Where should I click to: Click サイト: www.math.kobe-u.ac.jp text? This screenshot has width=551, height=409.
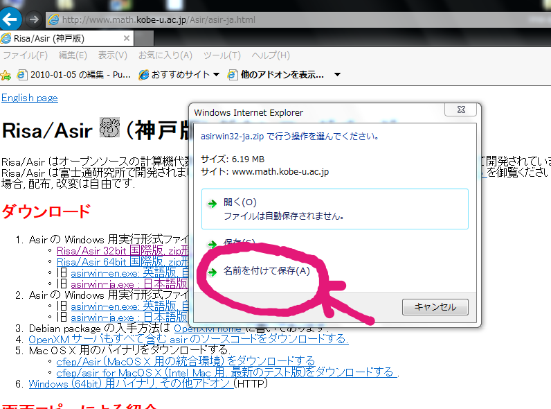pos(264,172)
